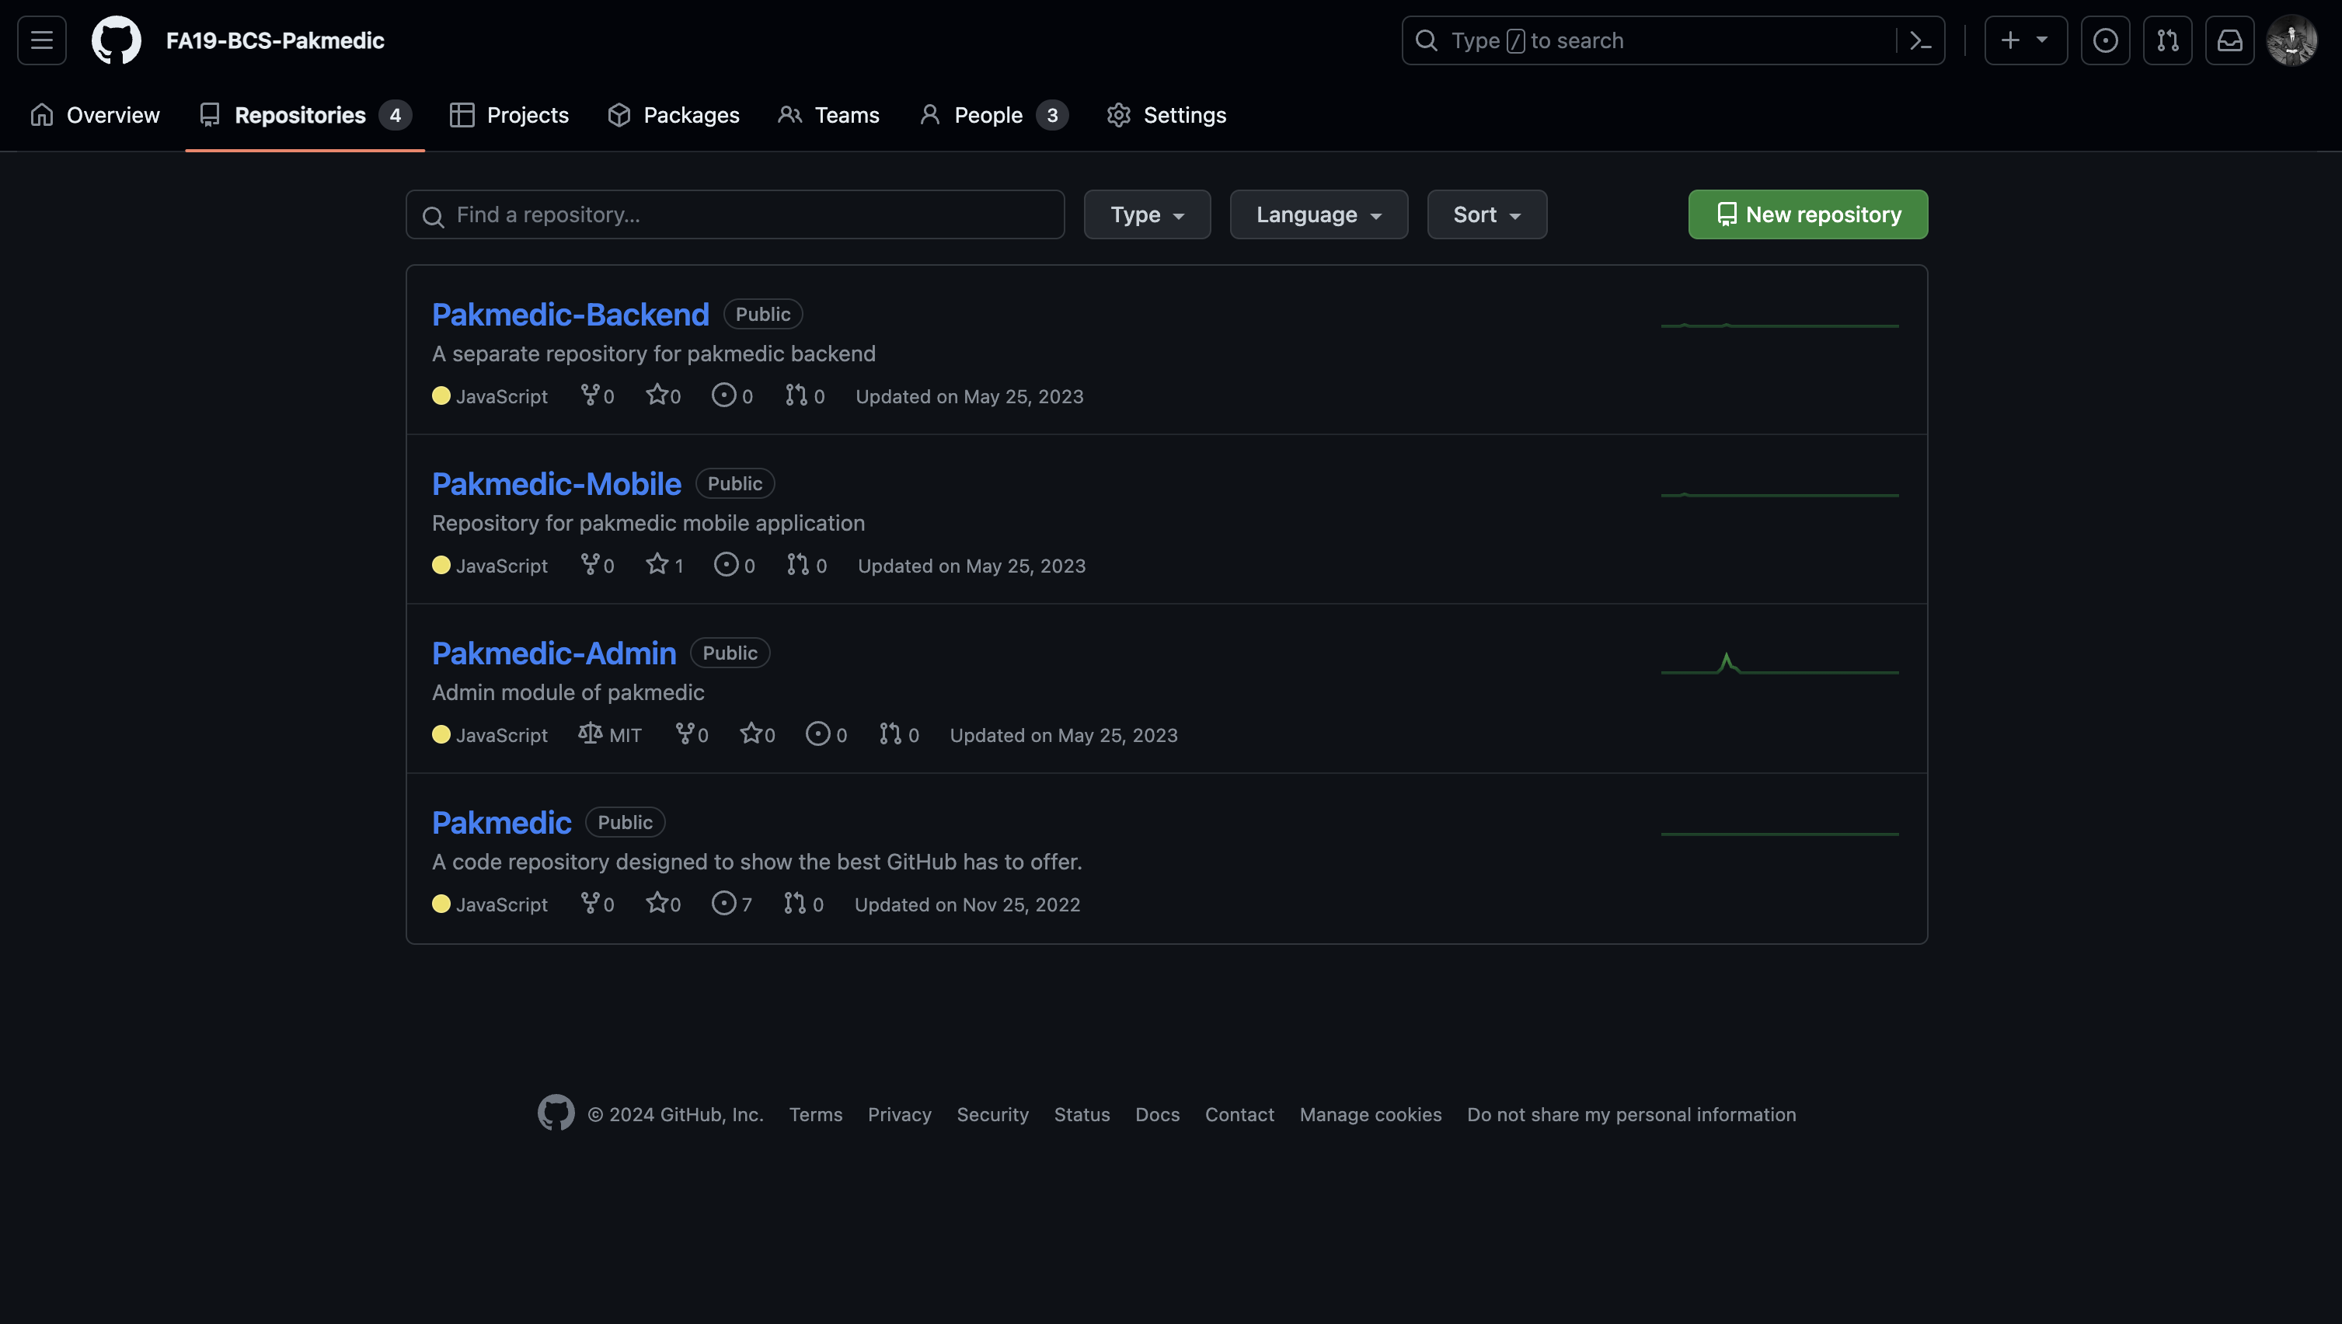Viewport: 2342px width, 1324px height.
Task: Open the notifications inbox icon
Action: tap(2229, 40)
